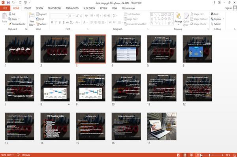Click the Convert to SmartArt icon

(125, 24)
